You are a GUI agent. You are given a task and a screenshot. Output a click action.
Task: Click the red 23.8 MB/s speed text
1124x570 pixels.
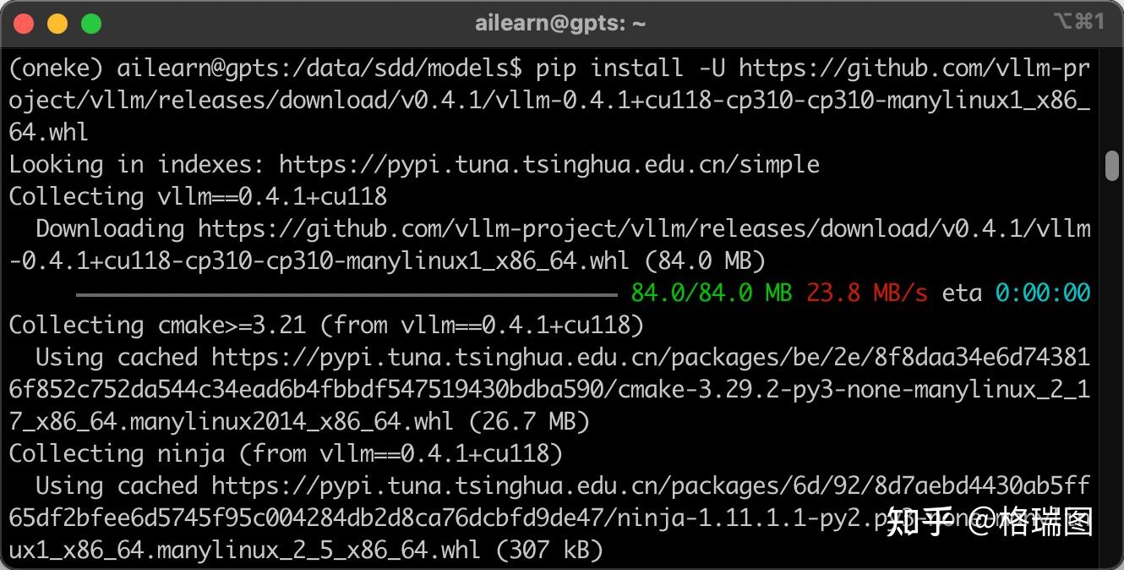(x=866, y=293)
